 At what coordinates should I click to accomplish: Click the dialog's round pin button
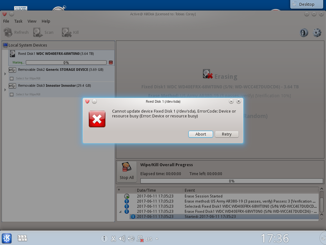pos(94,101)
